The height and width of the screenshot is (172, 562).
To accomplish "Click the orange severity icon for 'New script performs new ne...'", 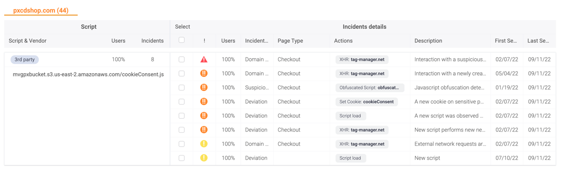I will coord(204,130).
